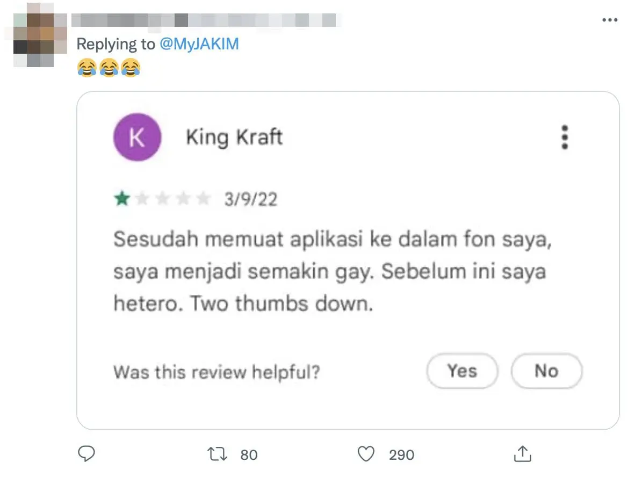Click the fifth grey rating star

point(204,199)
